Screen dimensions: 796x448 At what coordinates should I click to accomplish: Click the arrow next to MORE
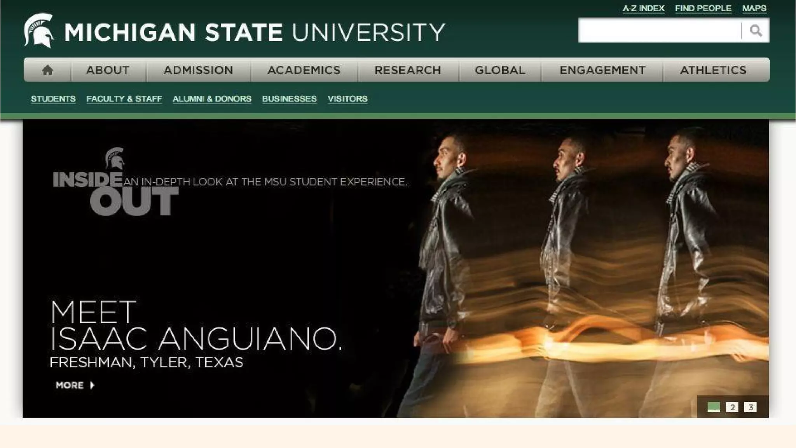(92, 385)
